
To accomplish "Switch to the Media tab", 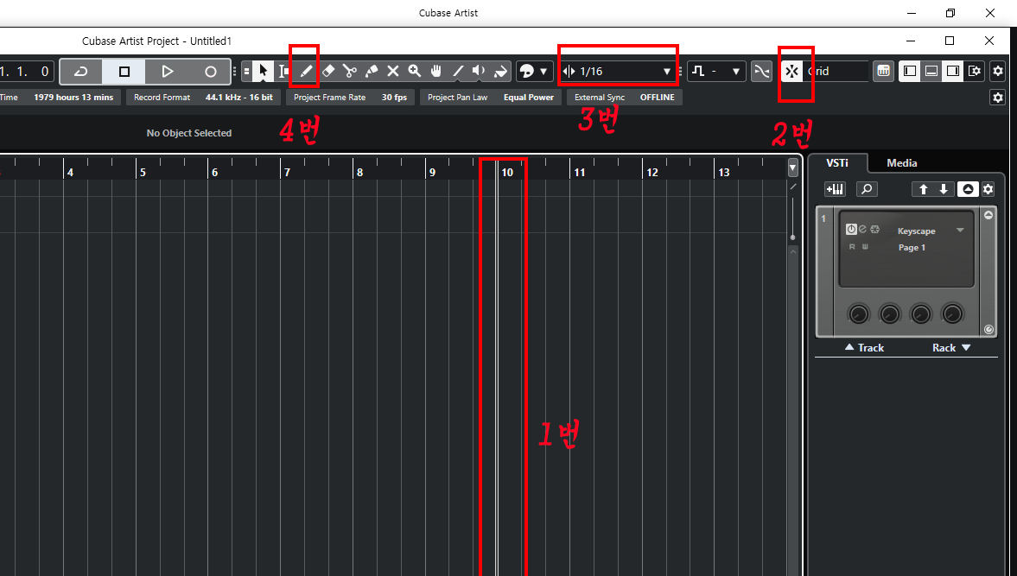I will coord(901,162).
